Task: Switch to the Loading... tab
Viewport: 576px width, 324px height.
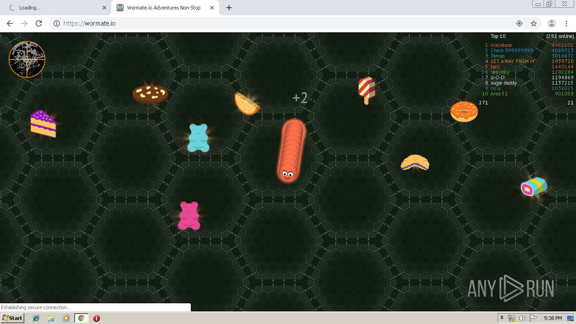Action: tap(56, 8)
